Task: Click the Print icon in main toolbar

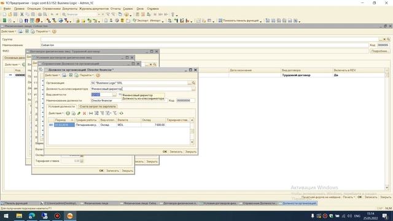Action: point(39,15)
